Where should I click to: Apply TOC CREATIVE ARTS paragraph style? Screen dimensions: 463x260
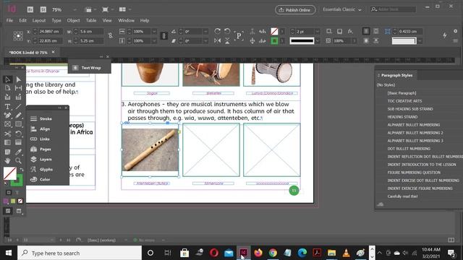(x=404, y=101)
